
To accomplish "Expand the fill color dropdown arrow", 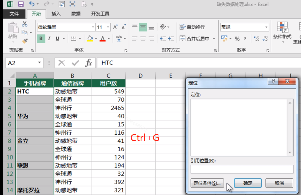I will click(96, 39).
